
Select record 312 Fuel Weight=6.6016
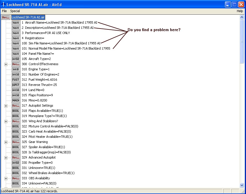39,80
